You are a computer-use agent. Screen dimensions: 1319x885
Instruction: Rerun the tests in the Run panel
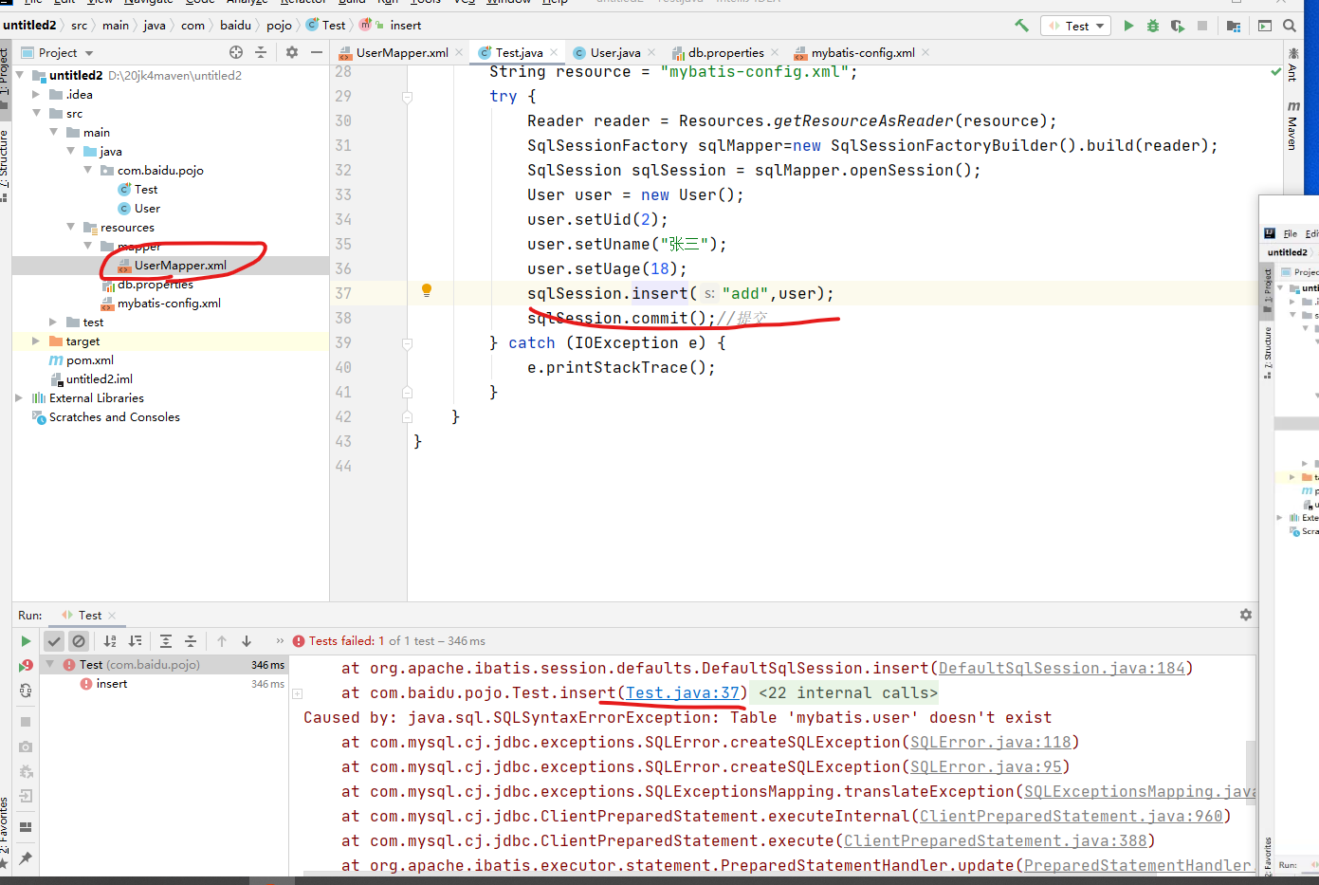click(26, 641)
